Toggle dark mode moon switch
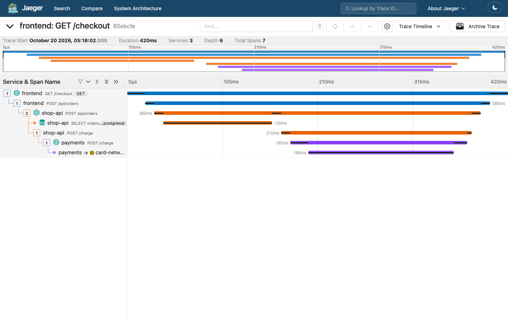508x317 pixels. (x=495, y=7)
